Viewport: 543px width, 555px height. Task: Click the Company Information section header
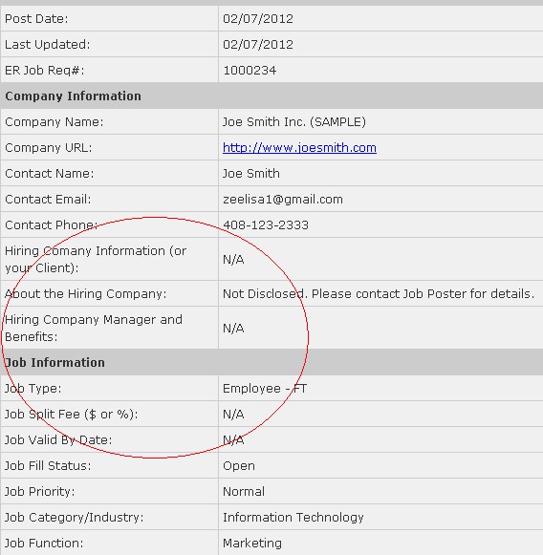[73, 96]
